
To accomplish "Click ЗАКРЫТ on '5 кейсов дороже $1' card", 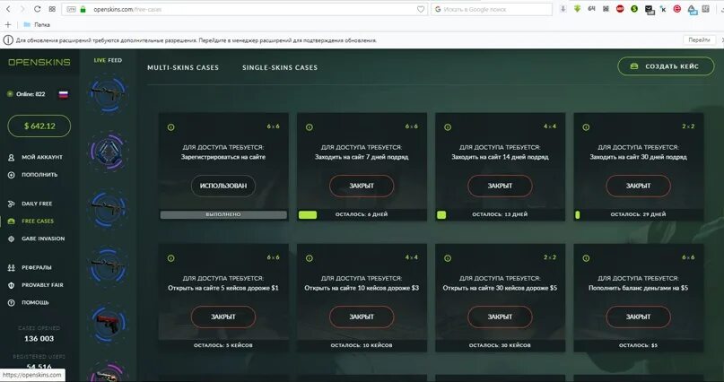I will click(x=223, y=317).
